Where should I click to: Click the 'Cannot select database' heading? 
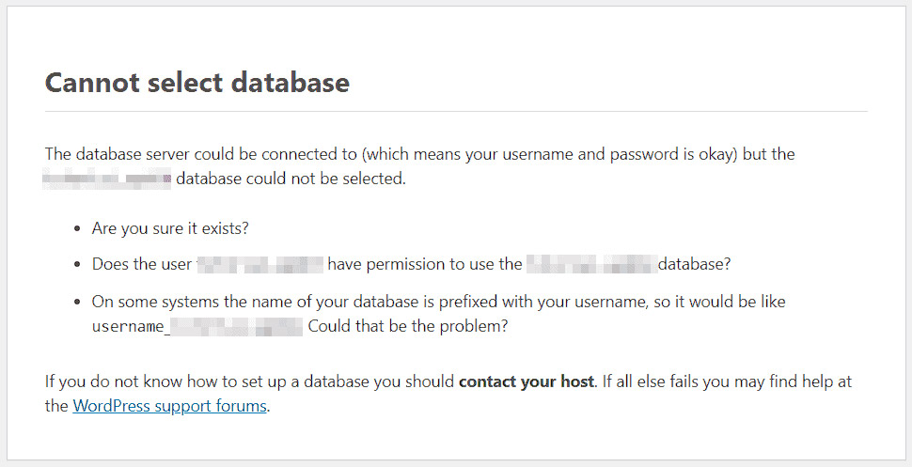[197, 83]
